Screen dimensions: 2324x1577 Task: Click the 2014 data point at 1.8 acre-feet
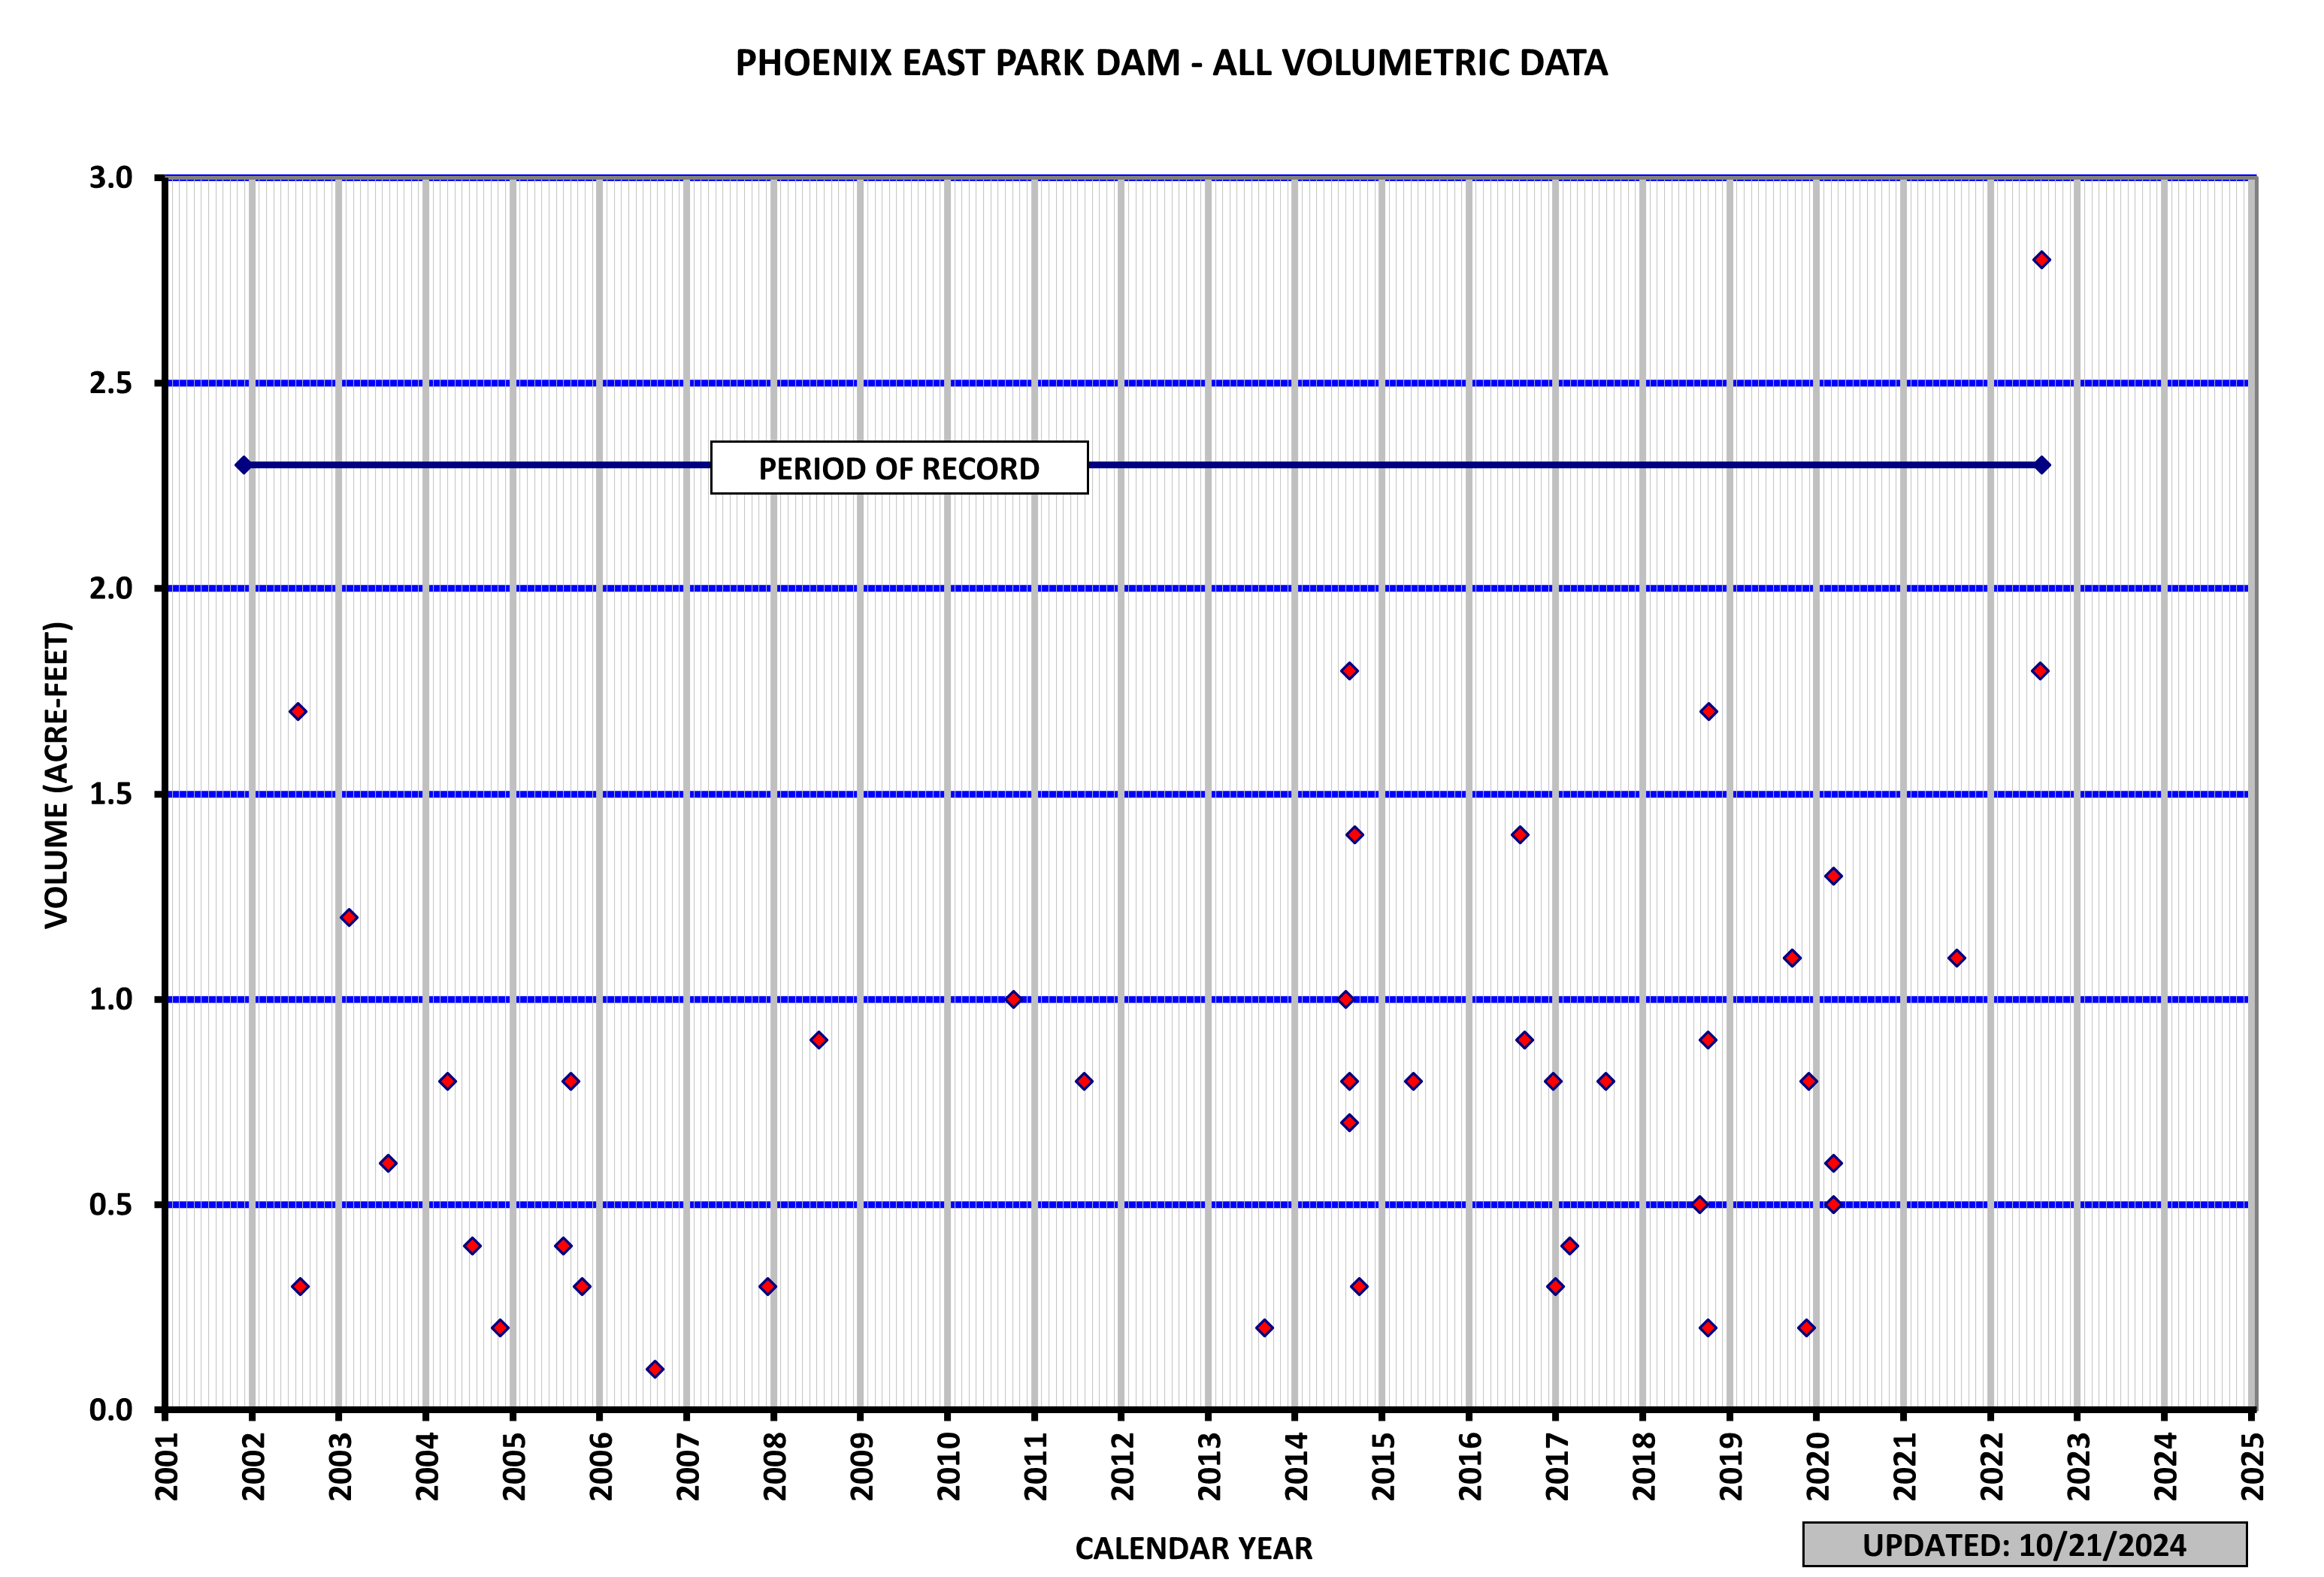(x=1349, y=671)
